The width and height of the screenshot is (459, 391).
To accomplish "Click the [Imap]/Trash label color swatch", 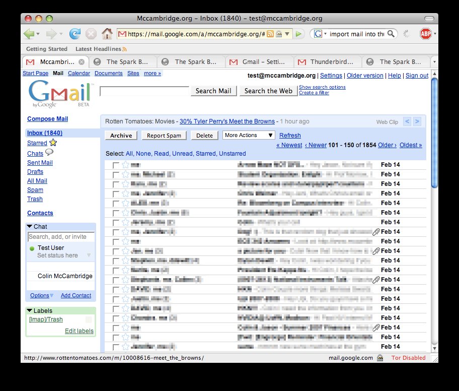I will click(89, 319).
